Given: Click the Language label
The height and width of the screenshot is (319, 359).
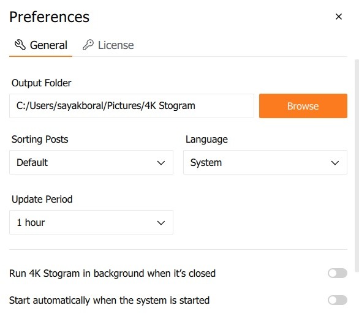Looking at the screenshot, I should (x=206, y=140).
